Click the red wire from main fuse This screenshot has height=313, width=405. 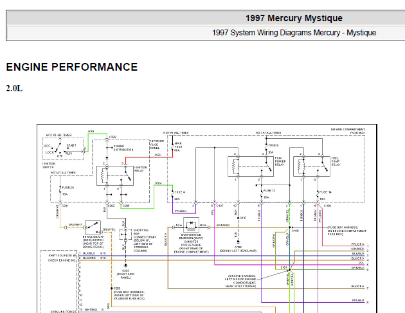(149, 157)
